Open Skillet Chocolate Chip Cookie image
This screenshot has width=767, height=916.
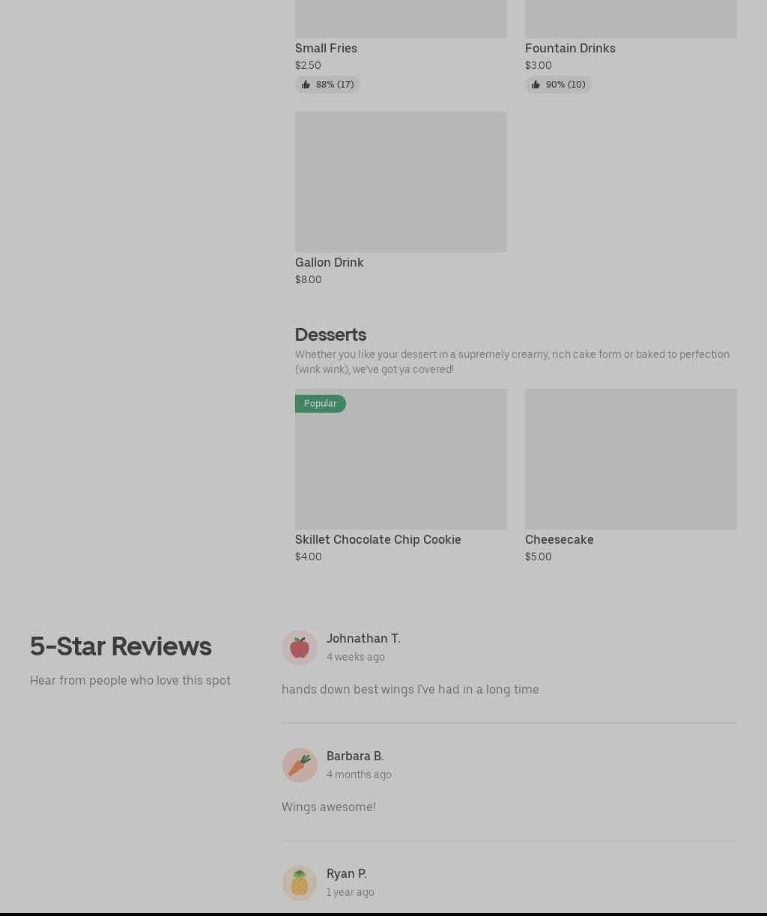click(401, 459)
